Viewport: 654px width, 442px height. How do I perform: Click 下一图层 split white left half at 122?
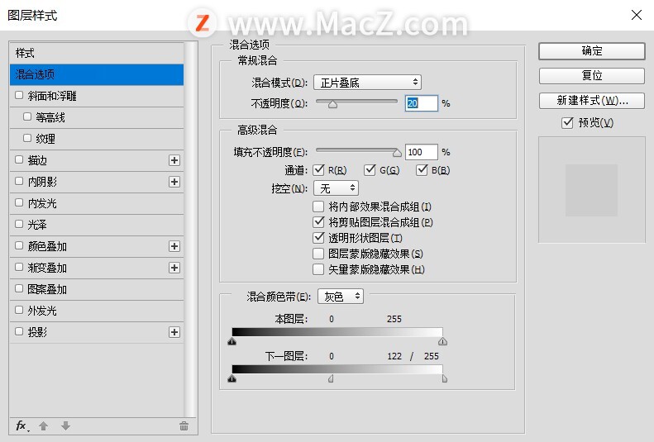pyautogui.click(x=331, y=378)
